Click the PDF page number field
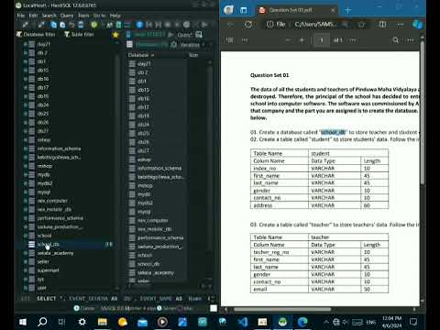This screenshot has width=440, height=330. click(x=322, y=40)
